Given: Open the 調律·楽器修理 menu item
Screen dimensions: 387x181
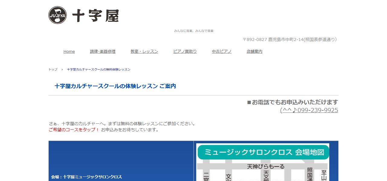Looking at the screenshot, I should click(x=102, y=52).
